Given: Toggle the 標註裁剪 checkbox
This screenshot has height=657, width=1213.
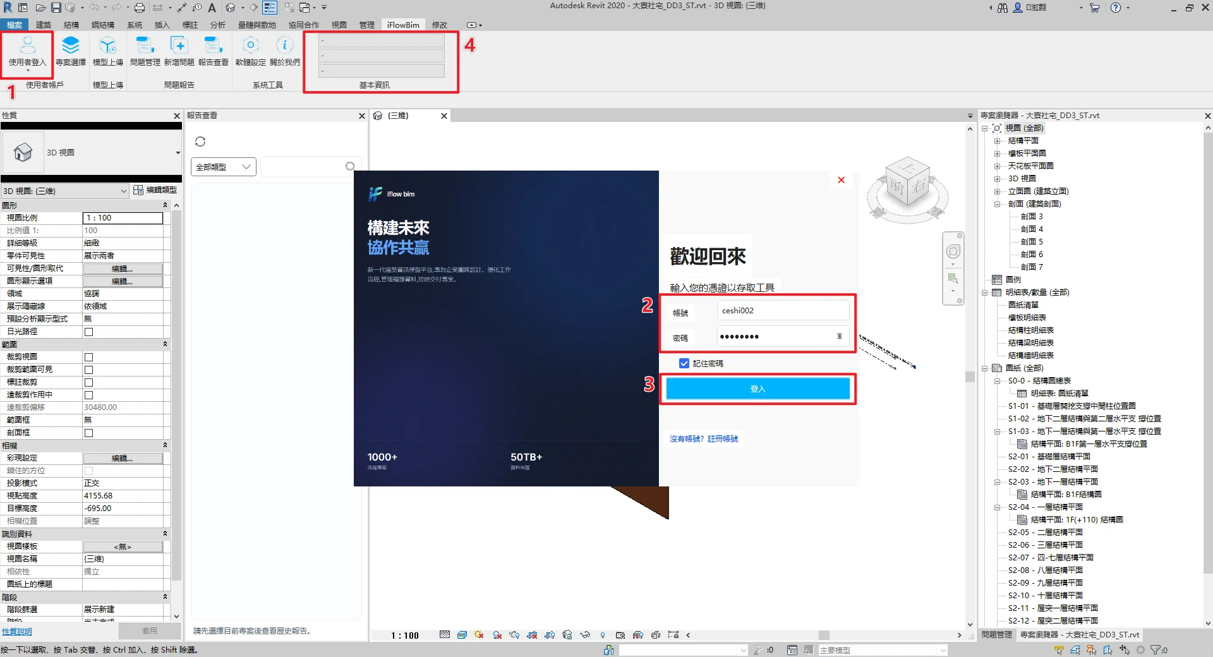Looking at the screenshot, I should coord(88,382).
